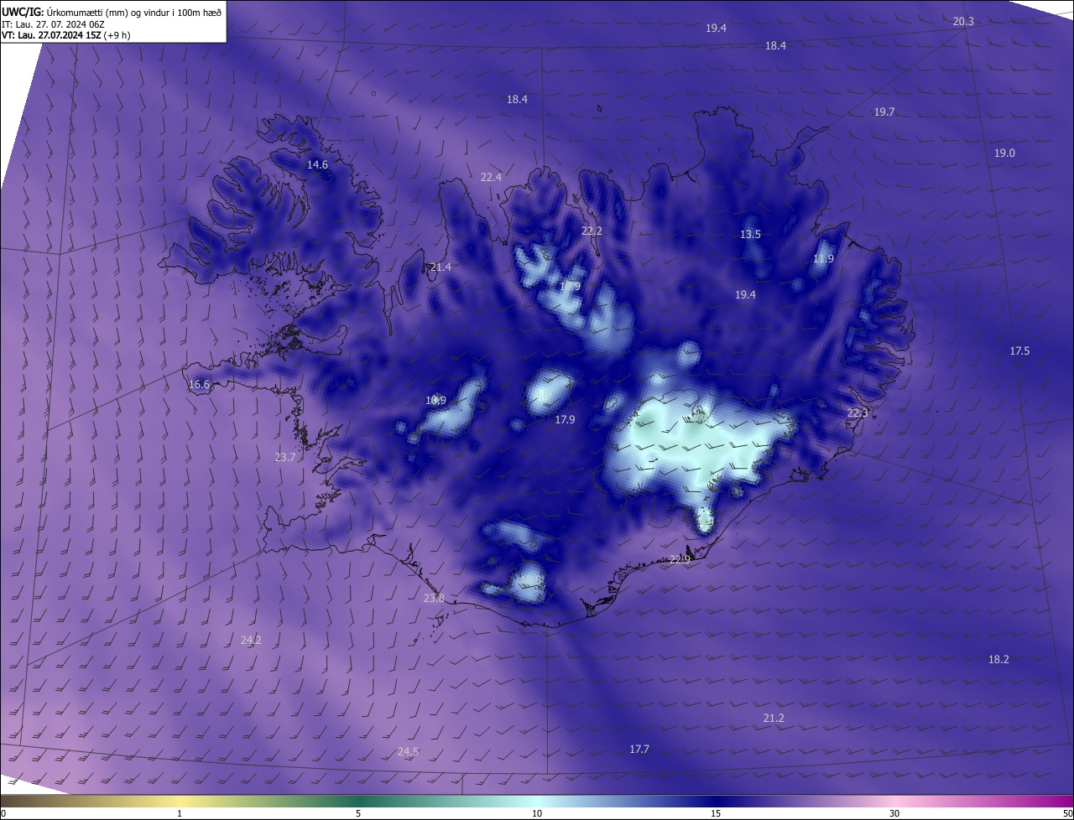
Task: Click the 19.0 value label
Action: pyautogui.click(x=1004, y=153)
